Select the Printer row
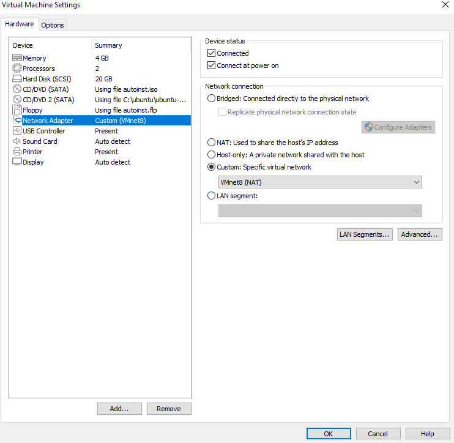 click(x=102, y=152)
